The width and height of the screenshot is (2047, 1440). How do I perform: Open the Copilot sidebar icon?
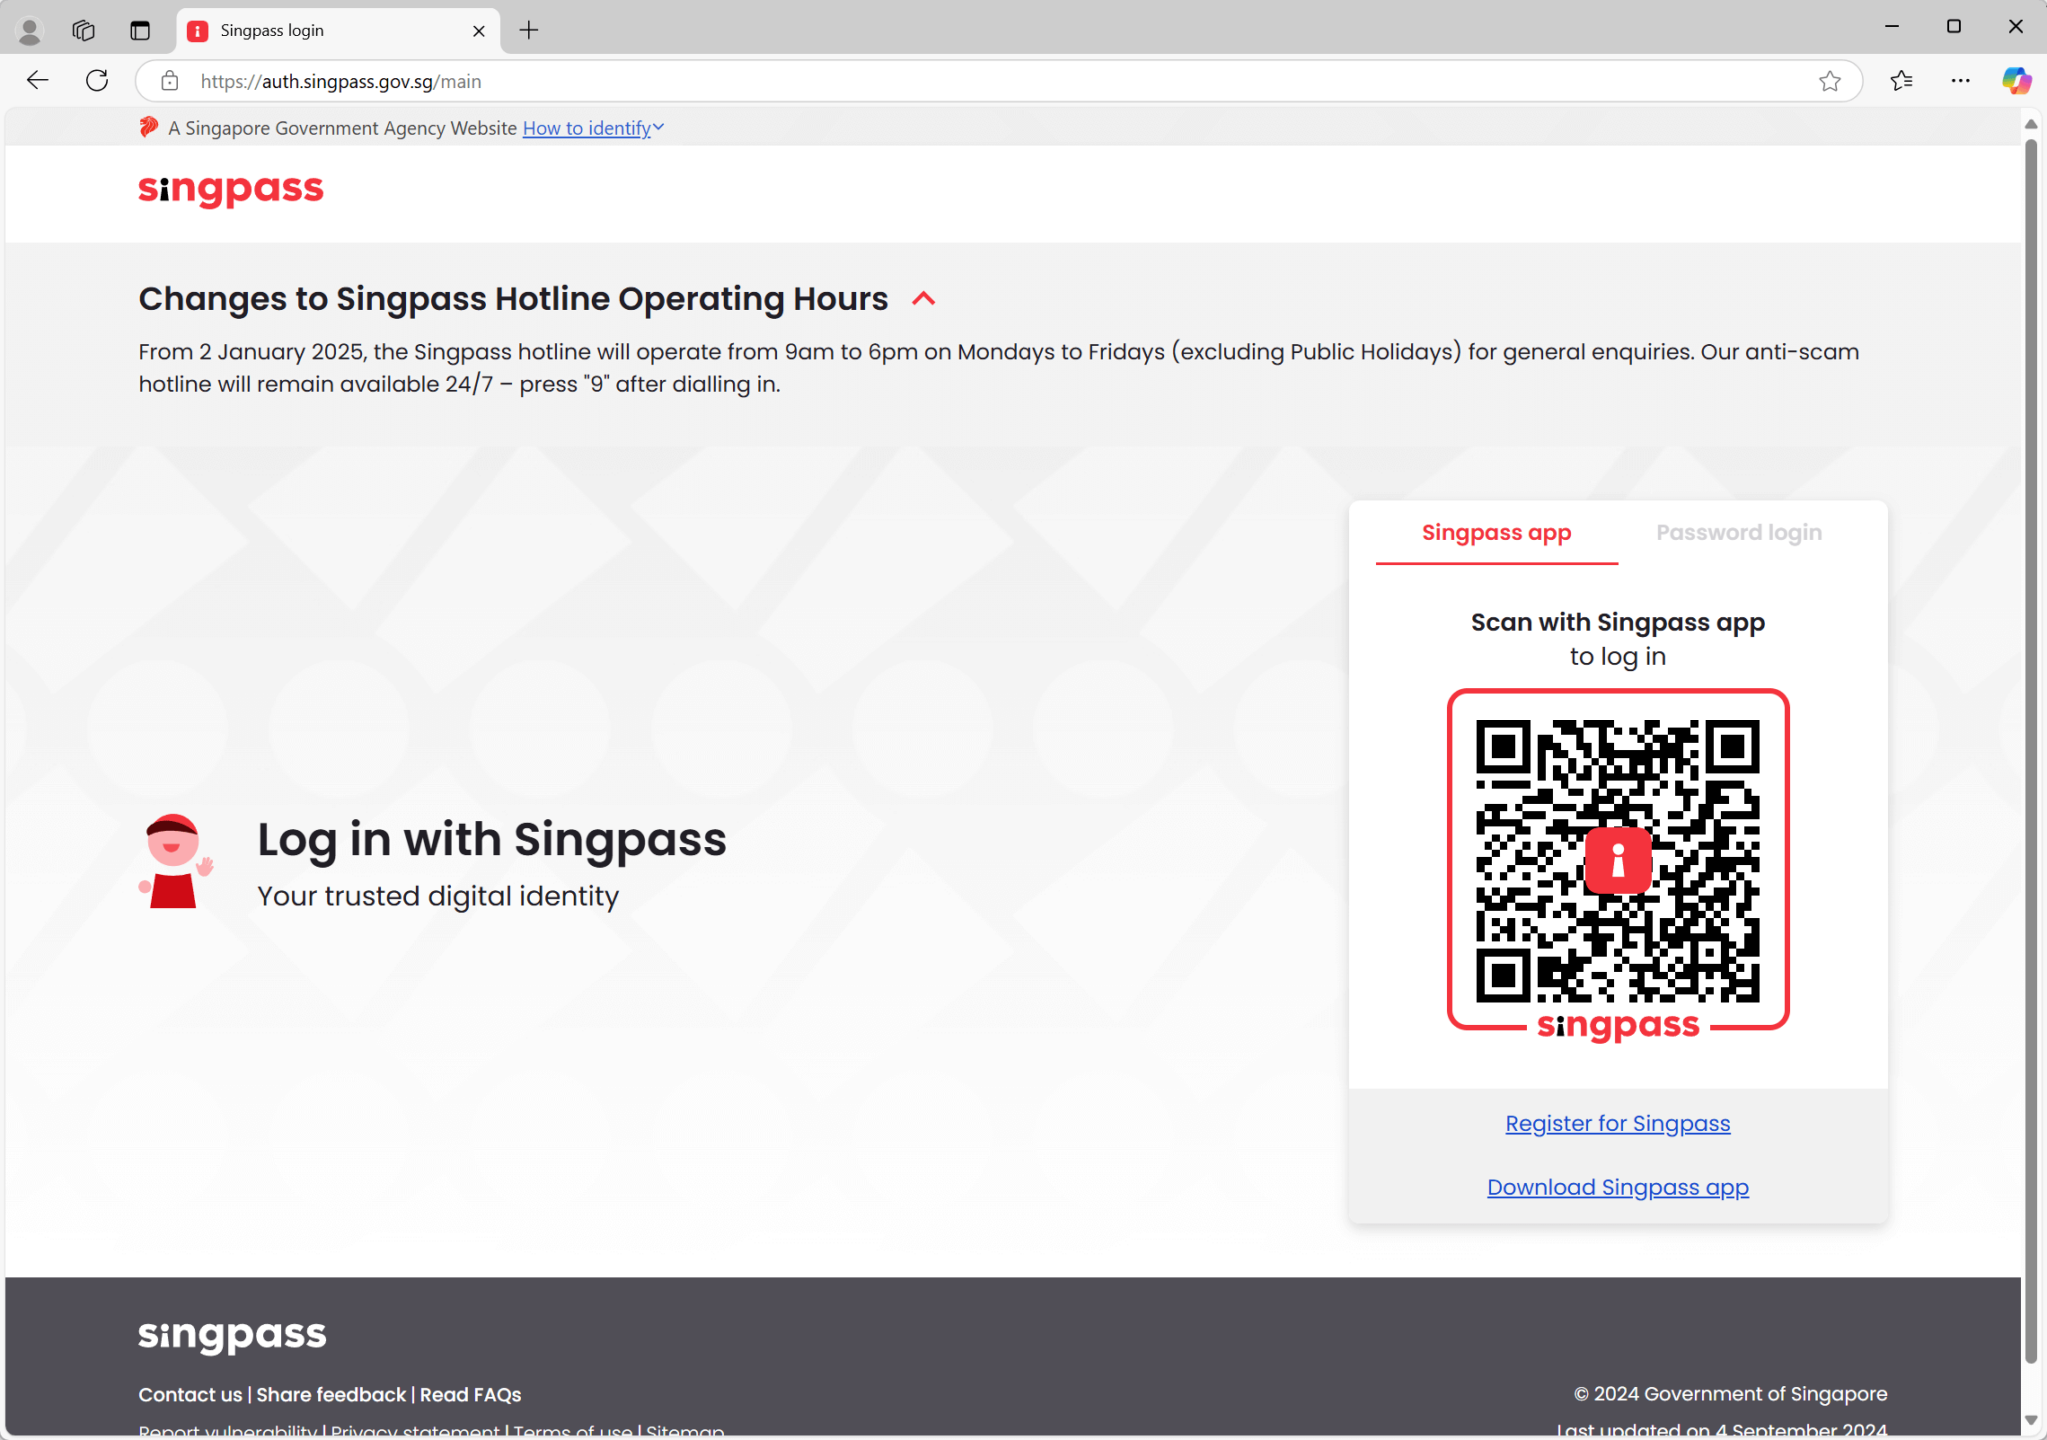coord(2015,81)
